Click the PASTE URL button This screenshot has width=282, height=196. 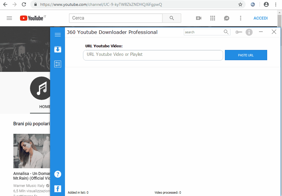tap(246, 55)
